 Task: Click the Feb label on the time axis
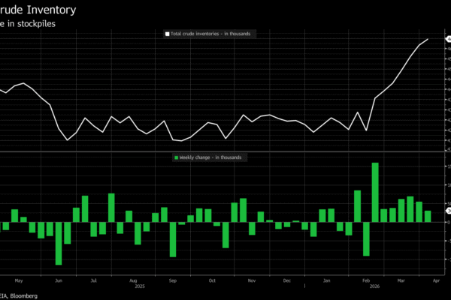pos(366,280)
